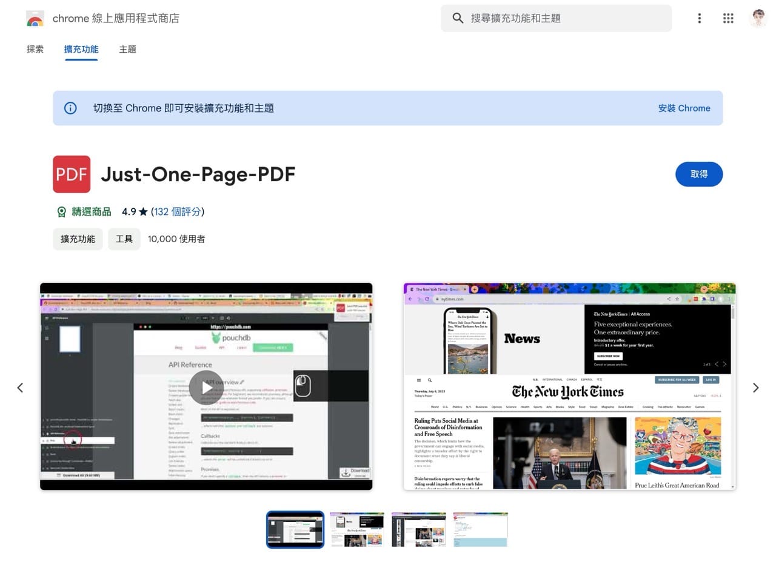Open the 主題 tab
This screenshot has width=776, height=562.
[127, 49]
